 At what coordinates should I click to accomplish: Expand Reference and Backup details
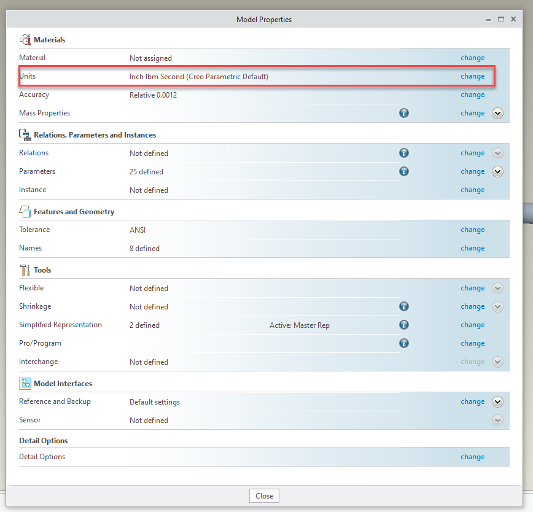click(x=498, y=401)
